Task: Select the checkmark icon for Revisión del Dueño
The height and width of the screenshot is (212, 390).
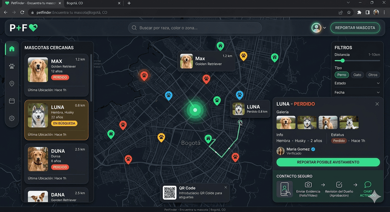Action: pyautogui.click(x=339, y=185)
